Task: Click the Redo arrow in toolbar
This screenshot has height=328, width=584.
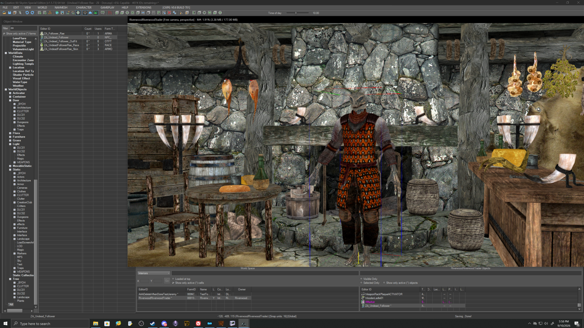Action: 32,13
